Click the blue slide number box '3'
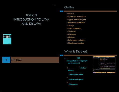The image size is (119, 92). [6, 60]
